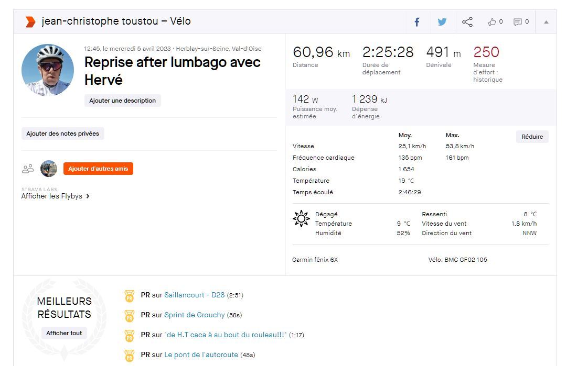Viewport: 577px width, 366px height.
Task: Share activity on Facebook
Action: click(x=417, y=22)
